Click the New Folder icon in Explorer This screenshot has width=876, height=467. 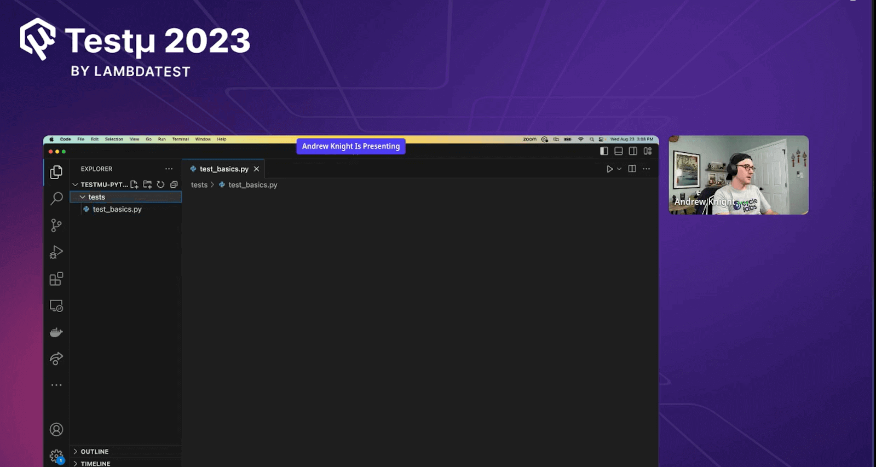(x=147, y=185)
